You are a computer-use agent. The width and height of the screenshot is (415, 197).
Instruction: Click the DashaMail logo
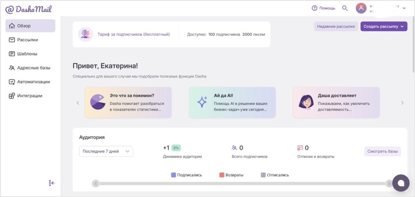tap(28, 9)
